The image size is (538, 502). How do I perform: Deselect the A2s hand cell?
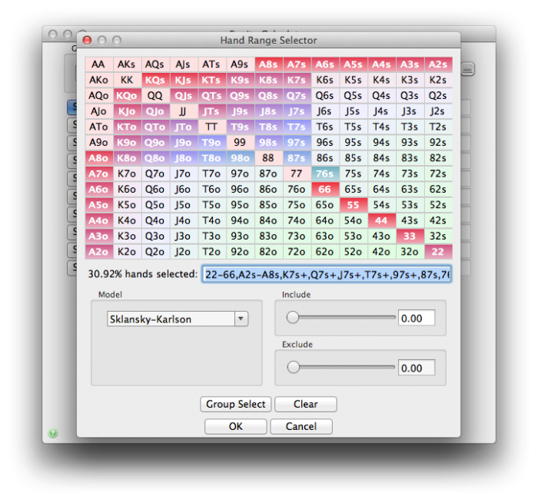(x=438, y=64)
